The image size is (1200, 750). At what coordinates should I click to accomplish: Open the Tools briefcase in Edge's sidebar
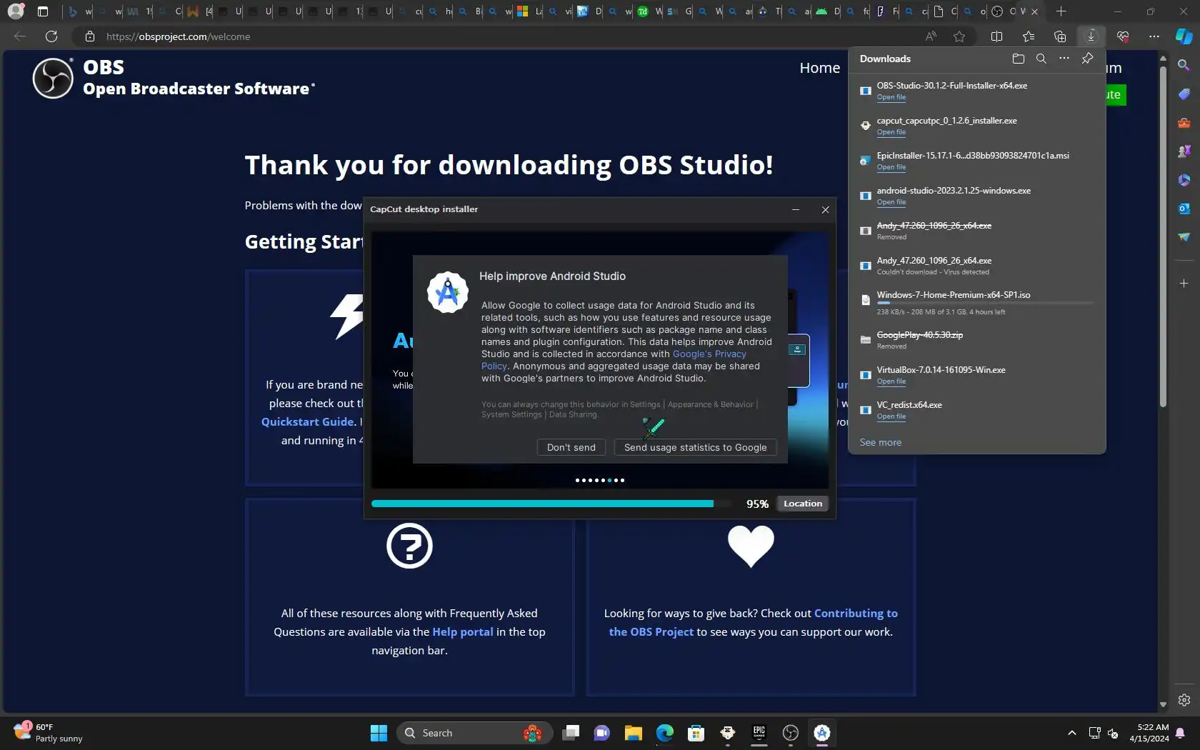click(x=1184, y=123)
